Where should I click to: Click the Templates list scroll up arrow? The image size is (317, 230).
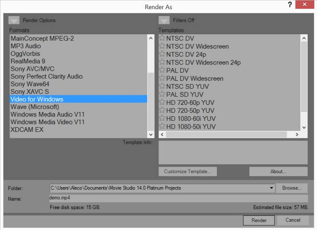click(x=304, y=38)
